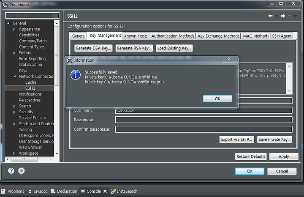304x197 pixels.
Task: Click Load Existing Key button
Action: 174,48
